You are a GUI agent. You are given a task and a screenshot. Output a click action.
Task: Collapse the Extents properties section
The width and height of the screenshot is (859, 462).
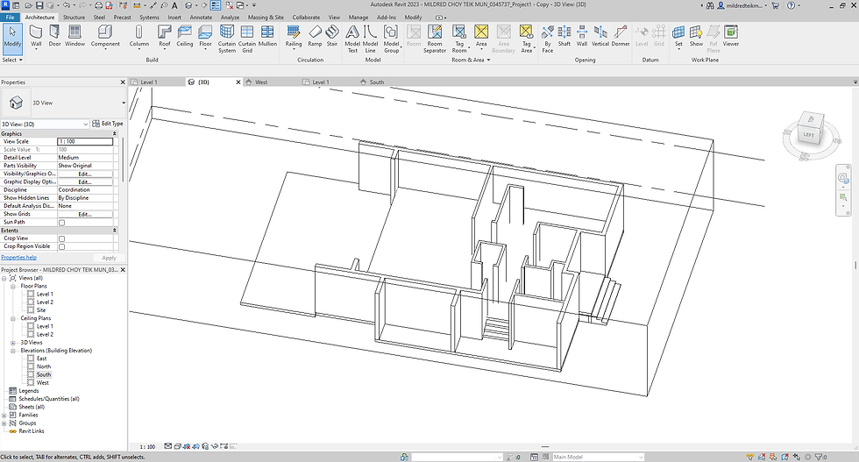(x=115, y=231)
